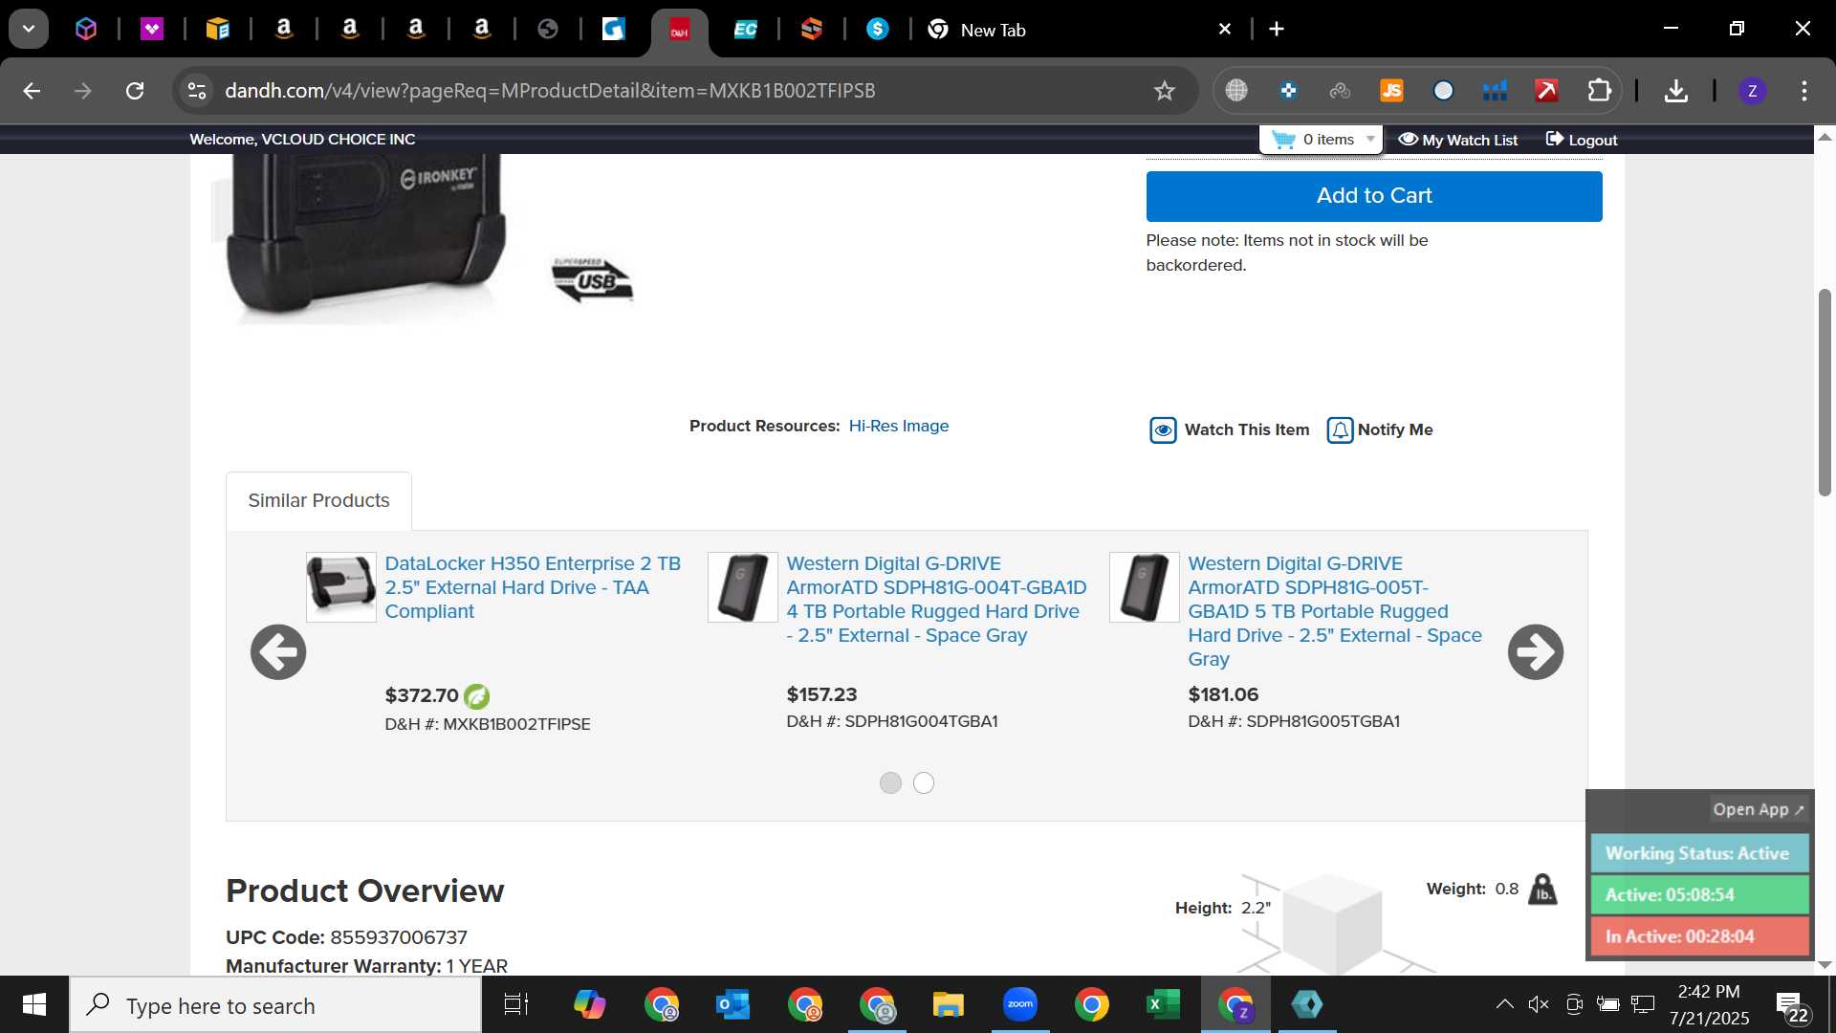
Task: Open the red arrow extension icon
Action: [x=1546, y=91]
